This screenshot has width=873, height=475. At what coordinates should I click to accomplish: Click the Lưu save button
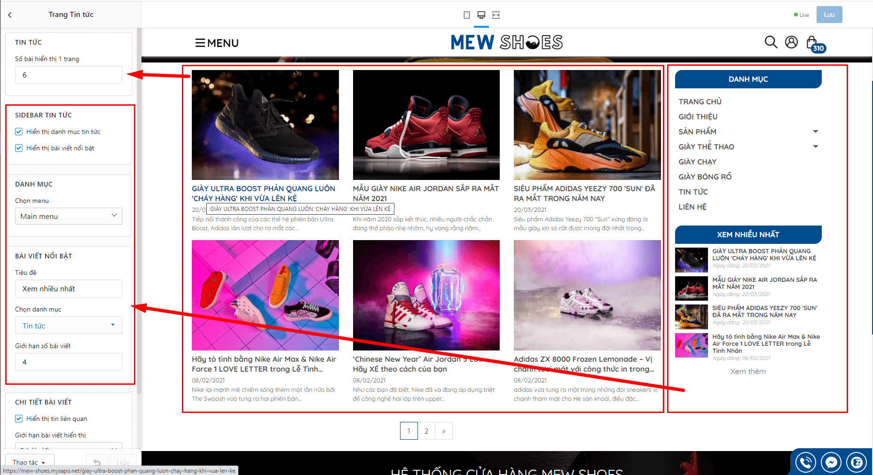click(x=829, y=15)
